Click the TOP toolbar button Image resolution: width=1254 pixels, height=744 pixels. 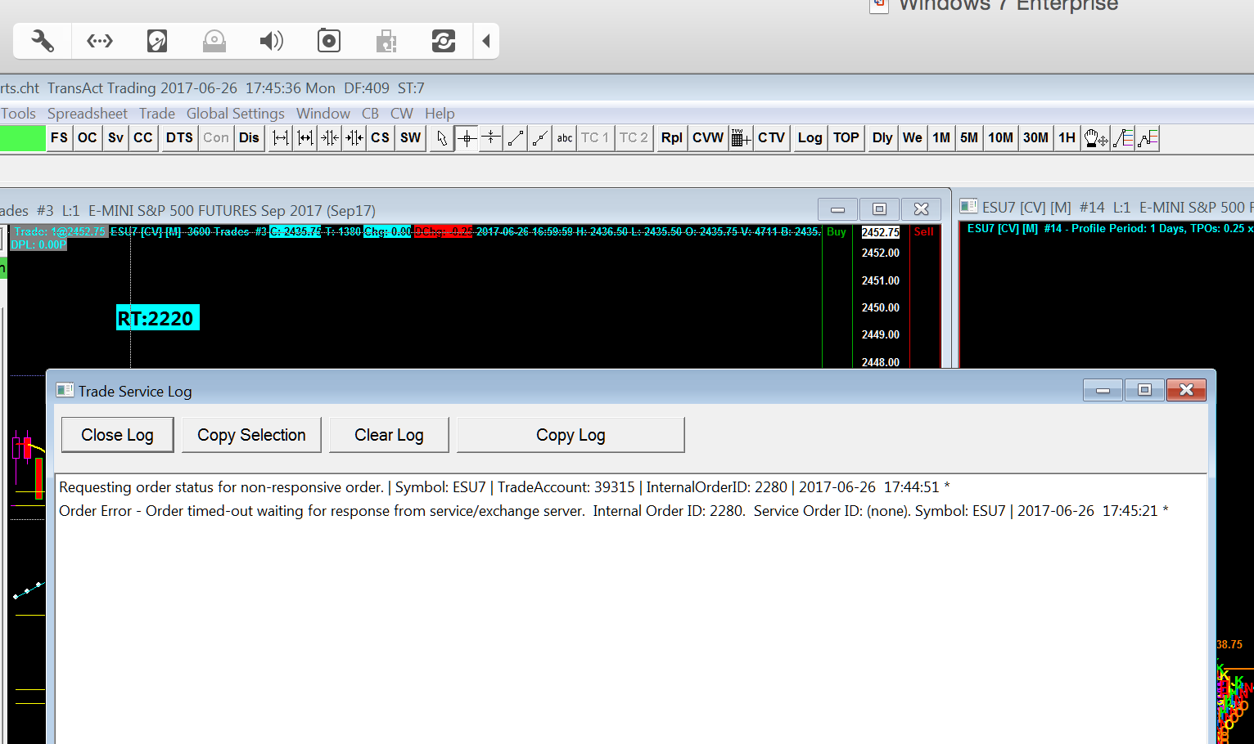point(846,138)
